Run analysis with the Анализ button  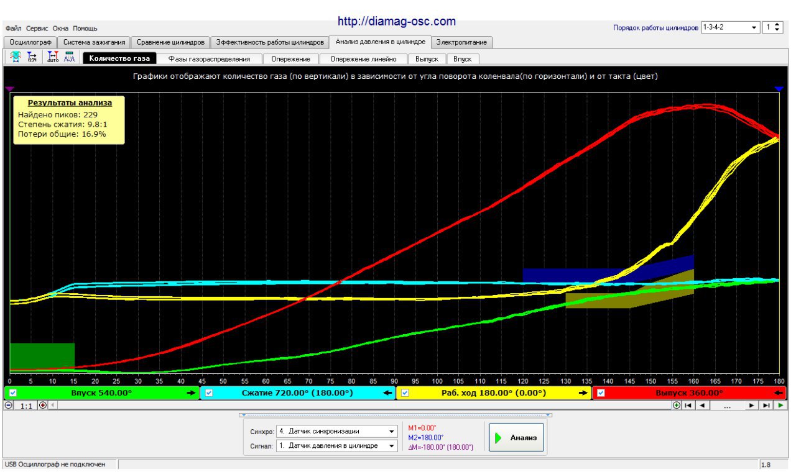(517, 437)
